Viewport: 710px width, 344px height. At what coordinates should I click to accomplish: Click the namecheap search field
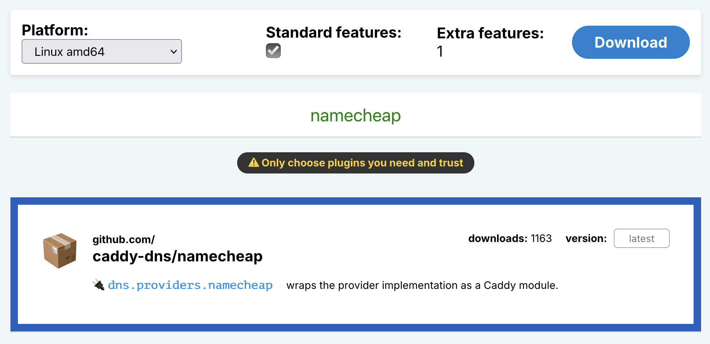(x=356, y=115)
